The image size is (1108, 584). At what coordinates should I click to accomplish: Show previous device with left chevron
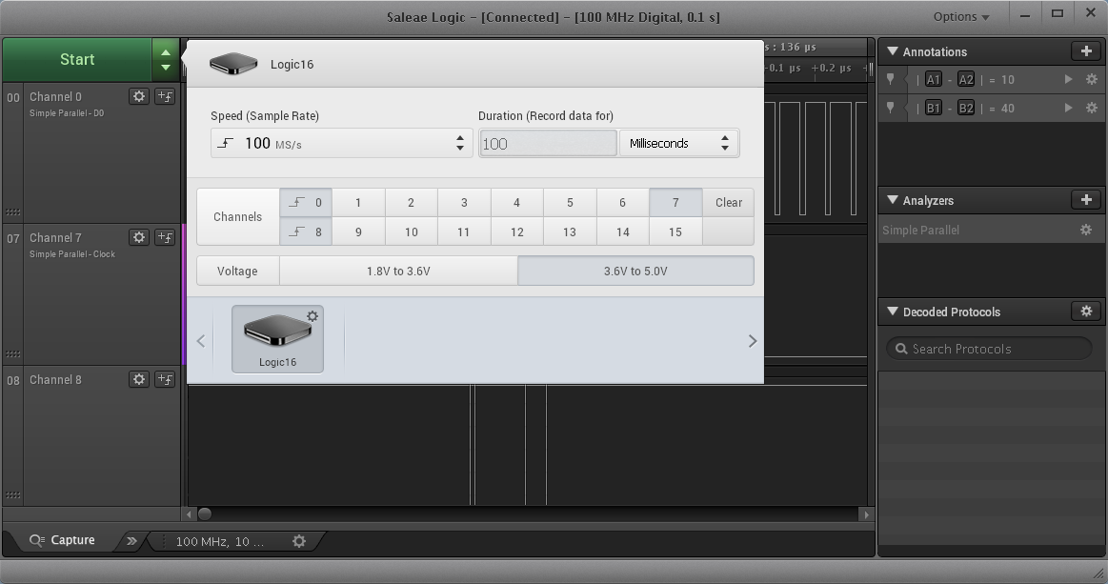point(201,341)
